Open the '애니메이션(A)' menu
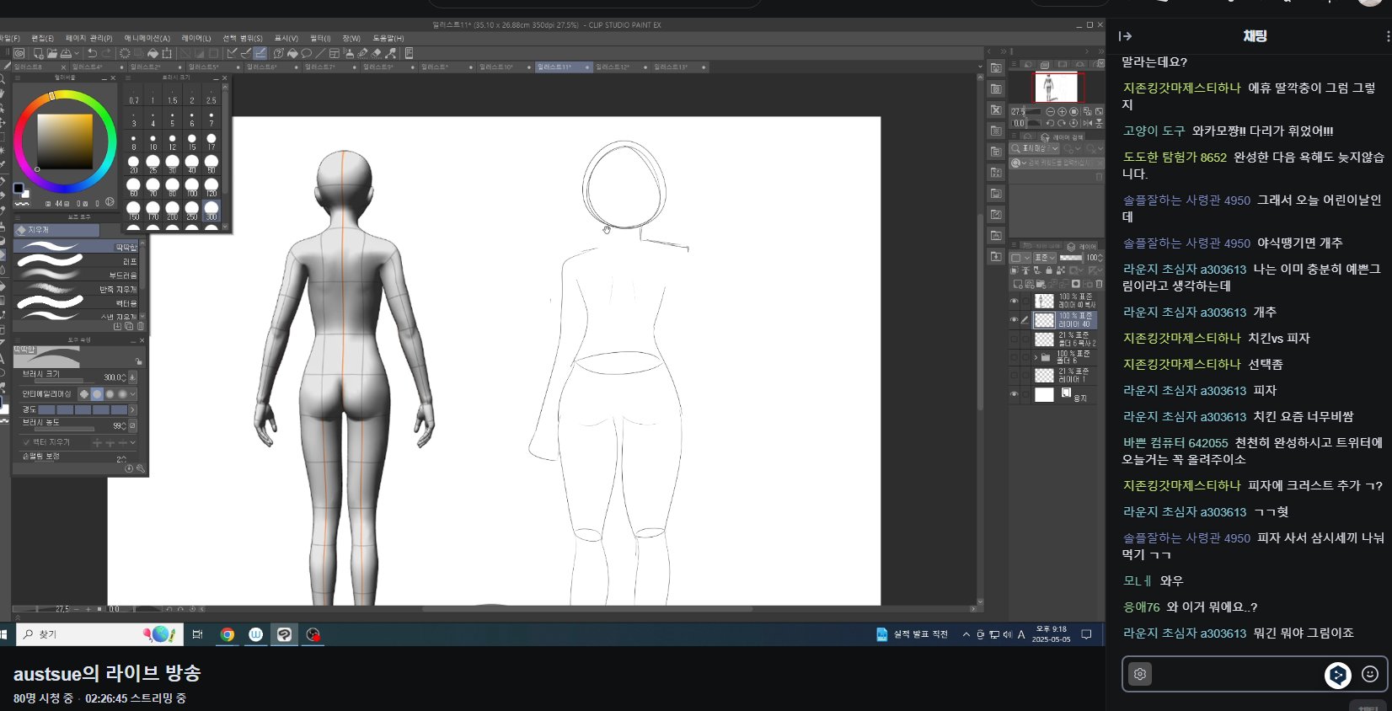Image resolution: width=1392 pixels, height=711 pixels. click(147, 38)
